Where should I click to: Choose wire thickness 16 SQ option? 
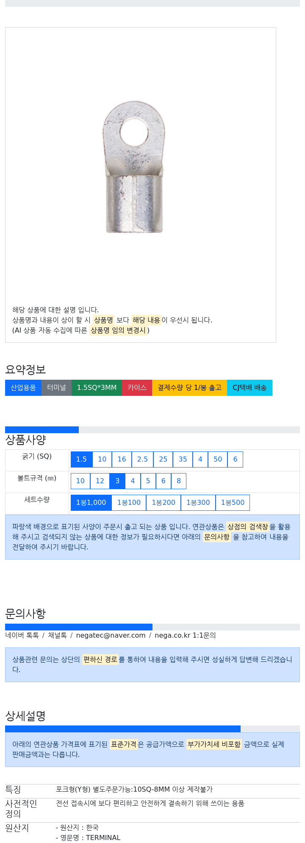[x=122, y=459]
